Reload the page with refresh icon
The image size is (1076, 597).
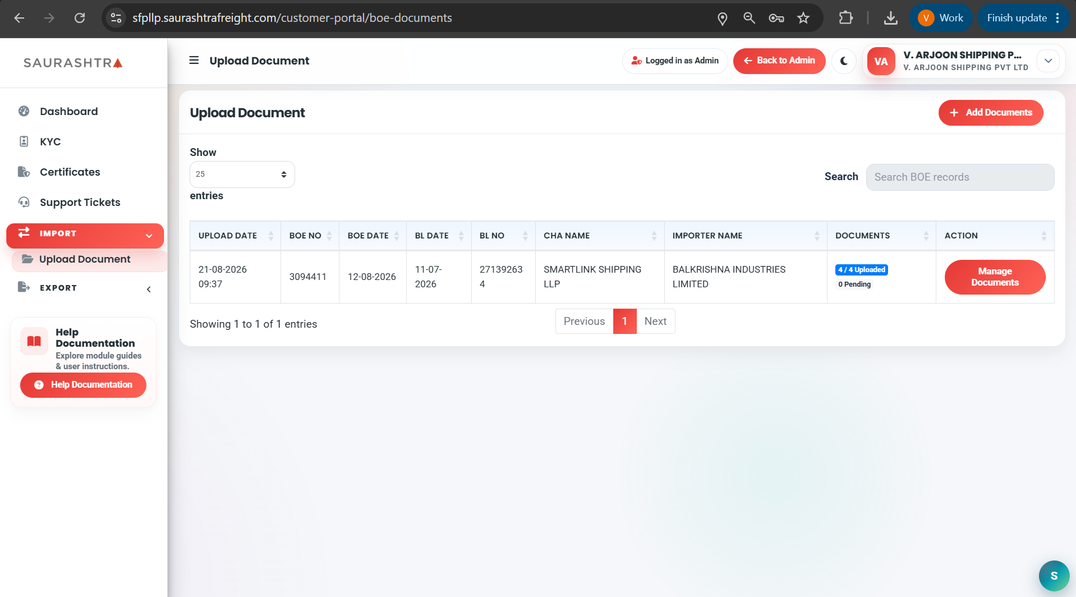click(80, 18)
